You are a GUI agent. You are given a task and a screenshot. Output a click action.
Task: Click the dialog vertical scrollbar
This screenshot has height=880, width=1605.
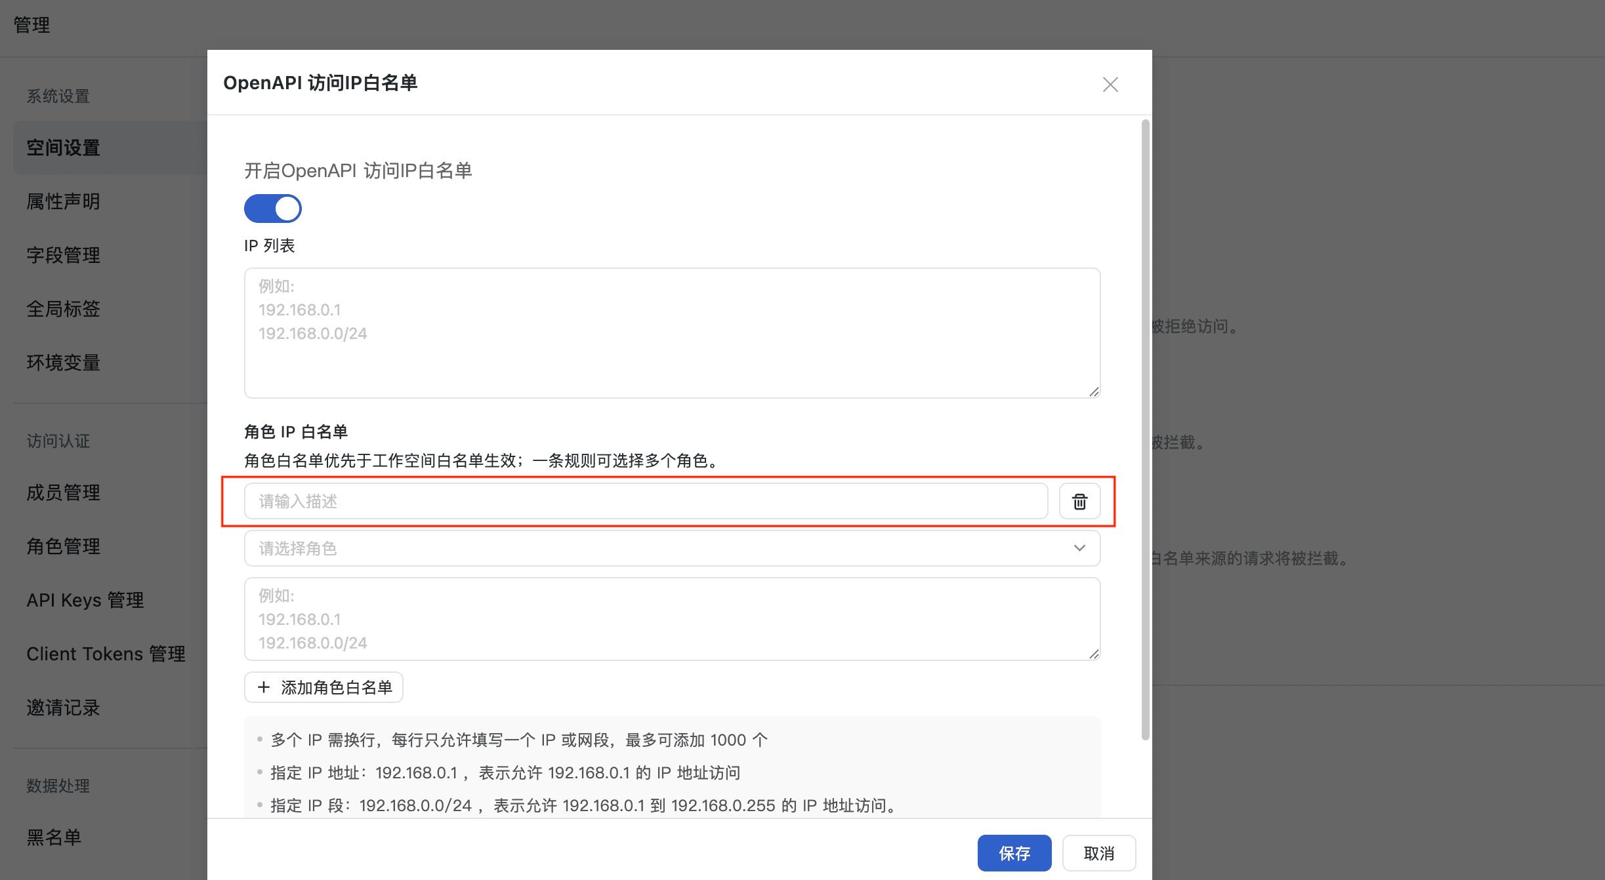pos(1146,430)
